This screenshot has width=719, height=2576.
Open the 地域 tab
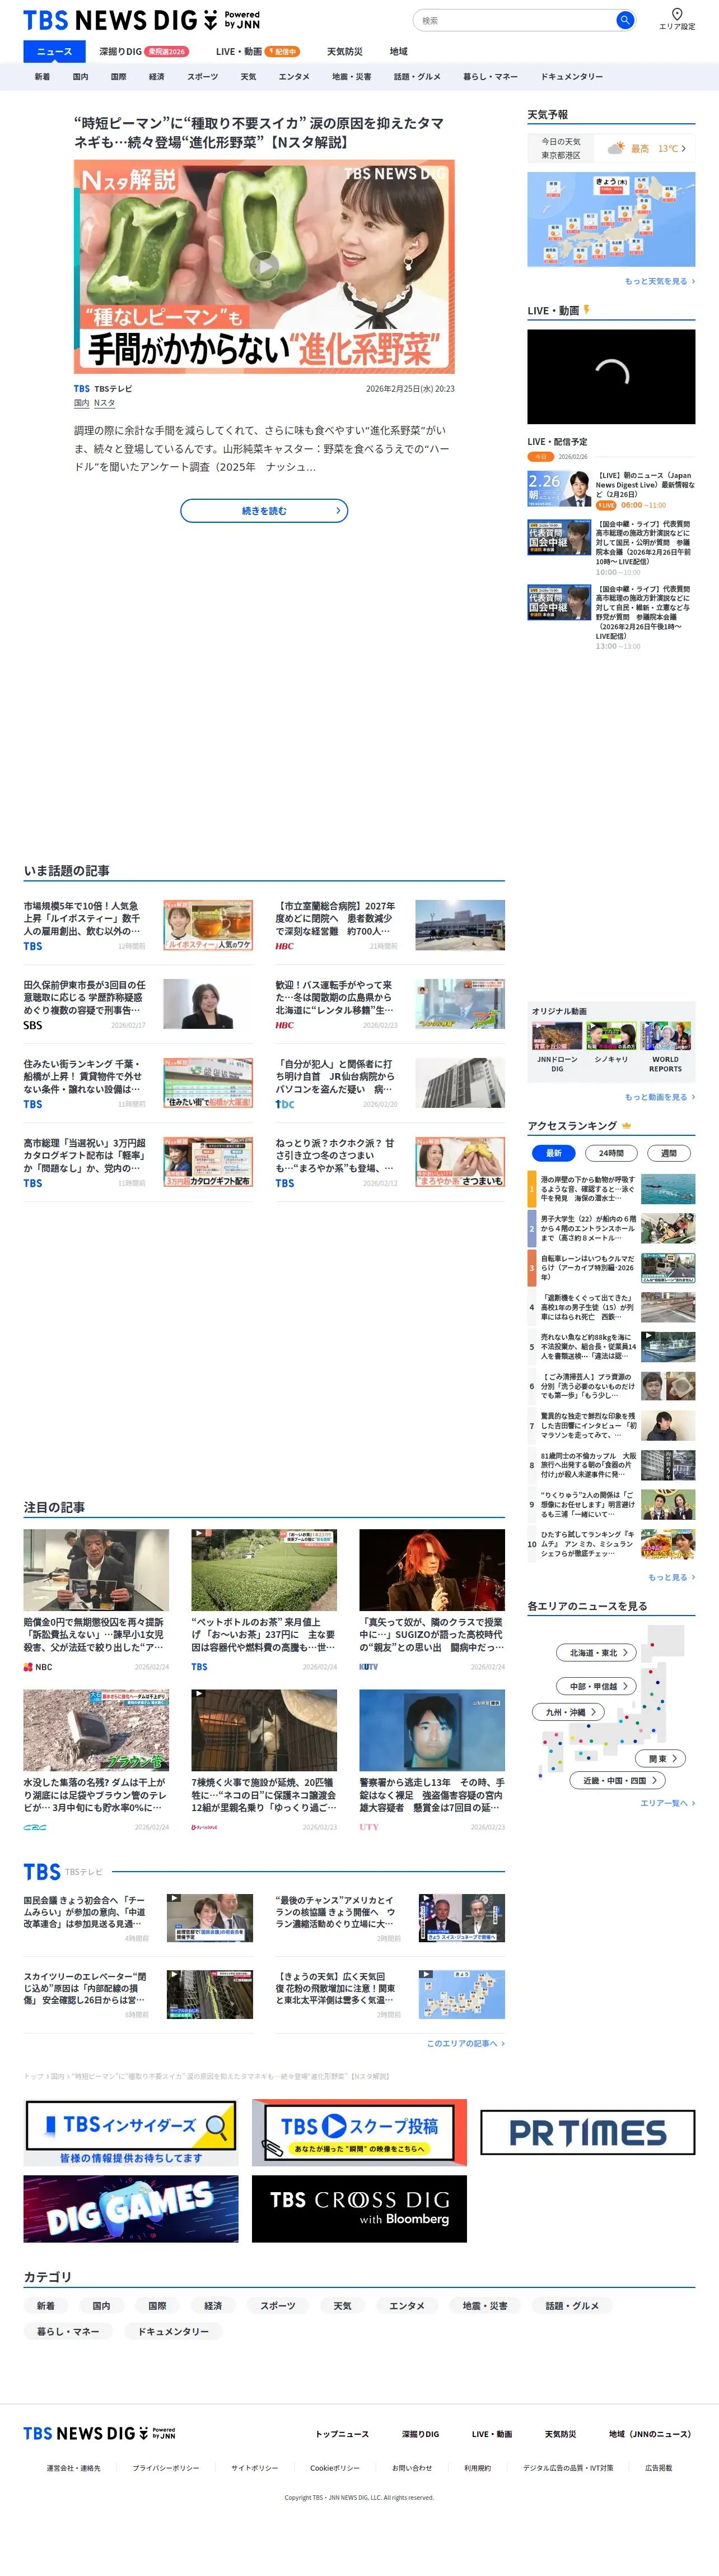[399, 51]
